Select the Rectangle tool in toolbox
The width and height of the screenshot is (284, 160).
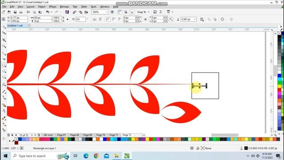click(x=4, y=65)
